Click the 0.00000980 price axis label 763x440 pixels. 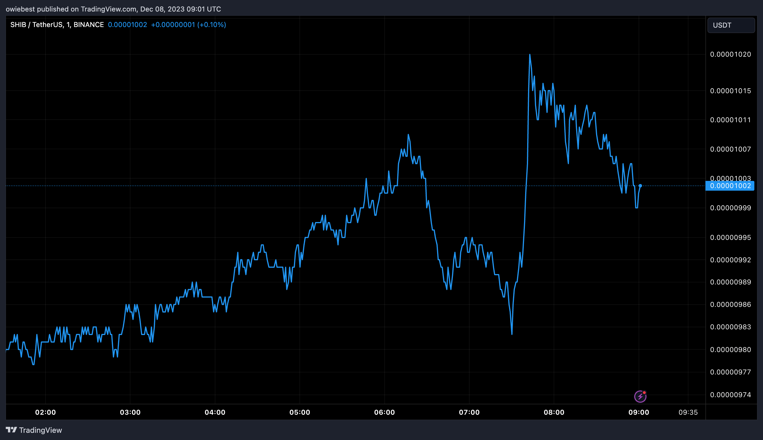730,350
